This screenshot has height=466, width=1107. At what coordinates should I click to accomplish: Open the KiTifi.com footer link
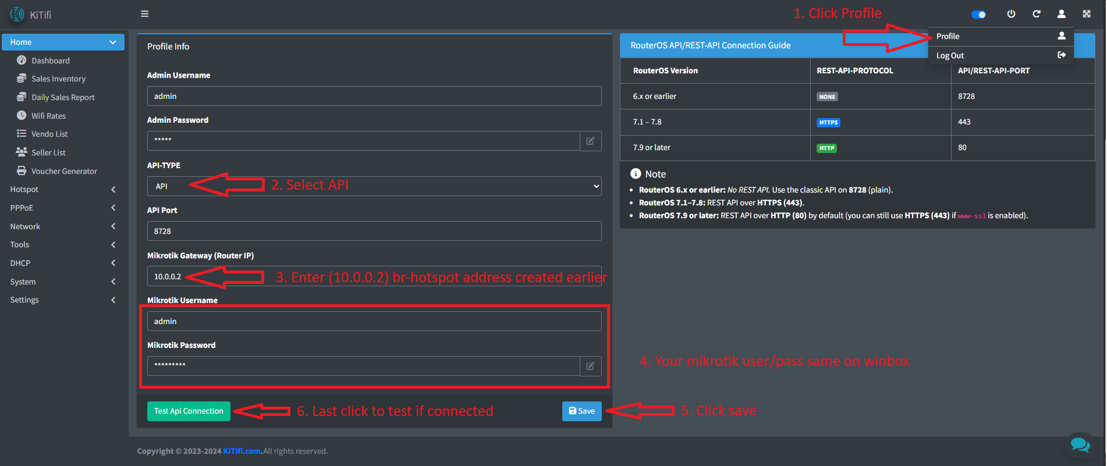click(x=242, y=451)
